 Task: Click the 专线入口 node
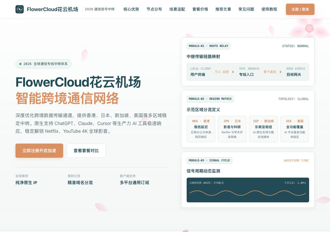click(x=249, y=72)
